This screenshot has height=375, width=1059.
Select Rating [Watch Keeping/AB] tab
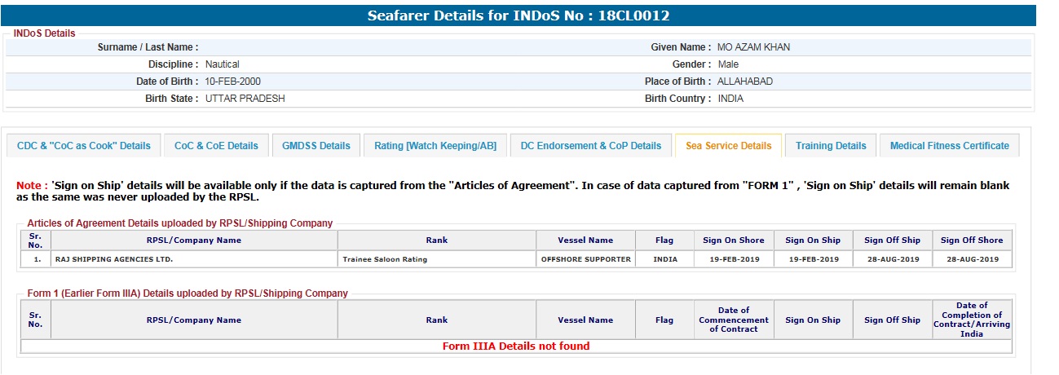(435, 146)
